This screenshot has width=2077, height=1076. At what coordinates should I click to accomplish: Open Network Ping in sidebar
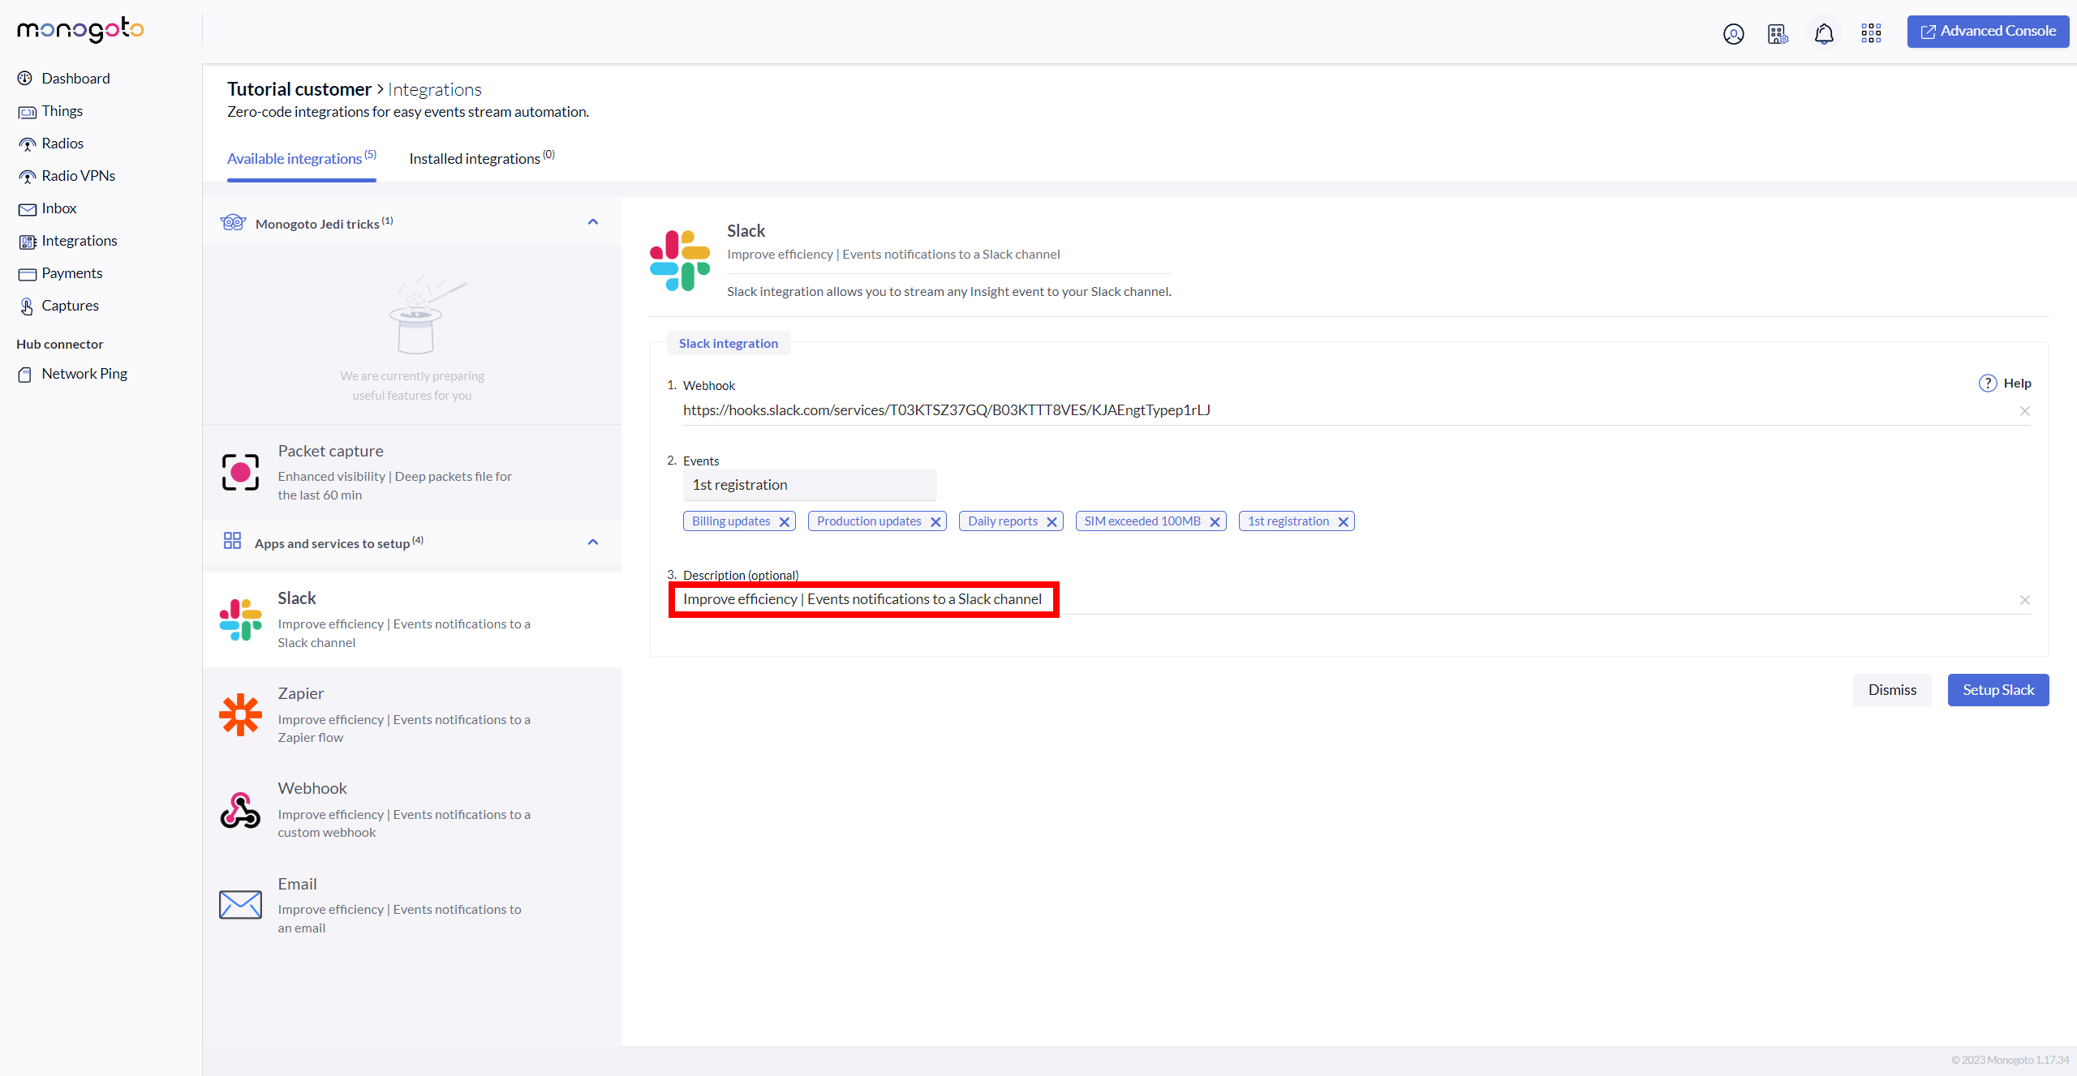pyautogui.click(x=84, y=374)
